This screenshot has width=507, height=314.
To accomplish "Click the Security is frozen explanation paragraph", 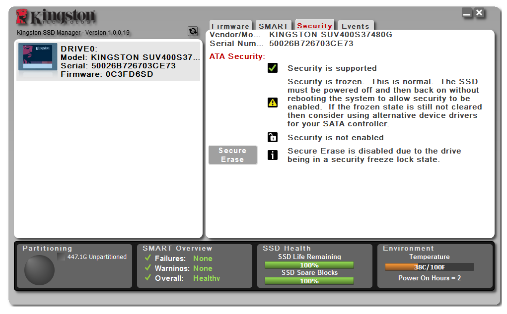I will pyautogui.click(x=385, y=103).
